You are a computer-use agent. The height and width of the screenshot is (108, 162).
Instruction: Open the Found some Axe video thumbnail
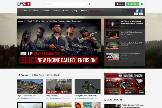[30, 86]
